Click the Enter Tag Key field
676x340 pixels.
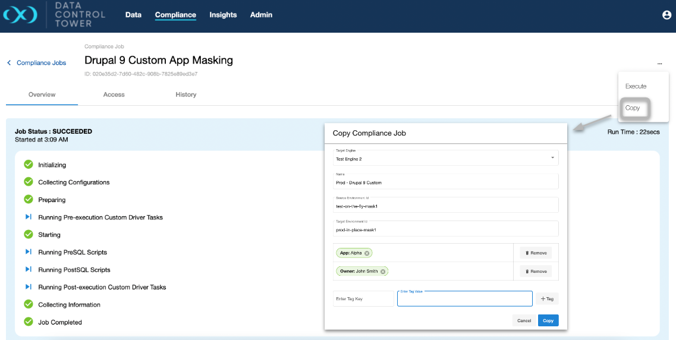pyautogui.click(x=363, y=298)
